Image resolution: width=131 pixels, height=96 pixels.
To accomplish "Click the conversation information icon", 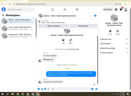I will 95,16.
